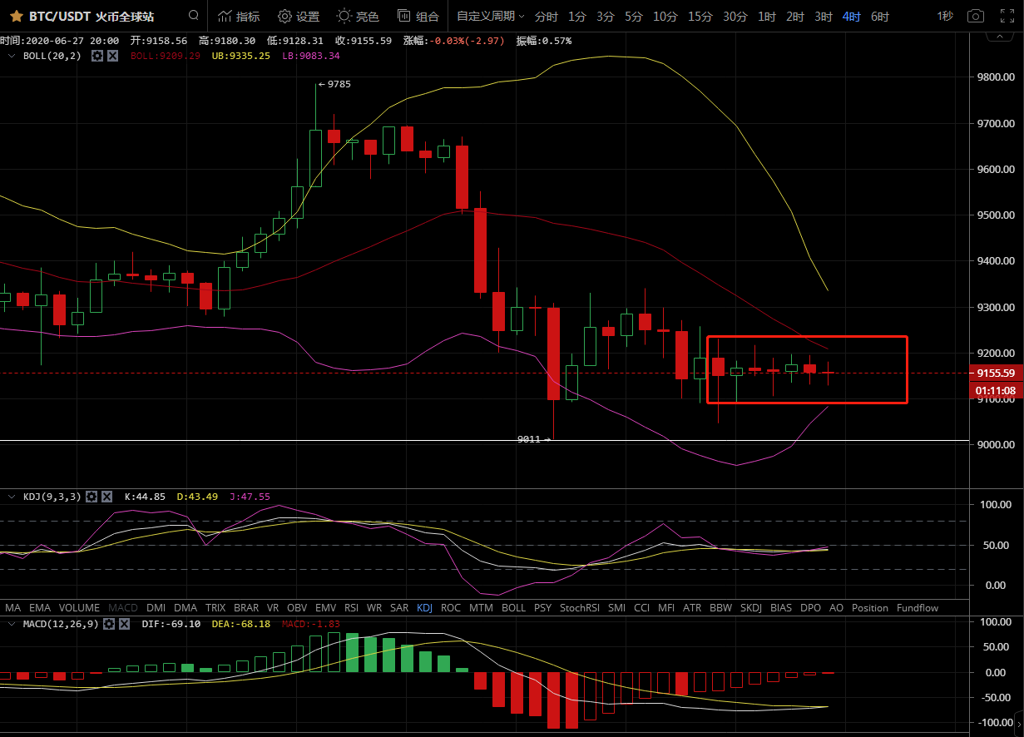This screenshot has width=1024, height=737.
Task: Click the 9155.59 current price label
Action: pyautogui.click(x=996, y=373)
